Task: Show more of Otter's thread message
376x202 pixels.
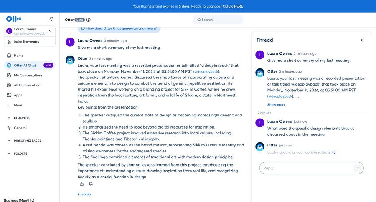Action: coord(276,105)
